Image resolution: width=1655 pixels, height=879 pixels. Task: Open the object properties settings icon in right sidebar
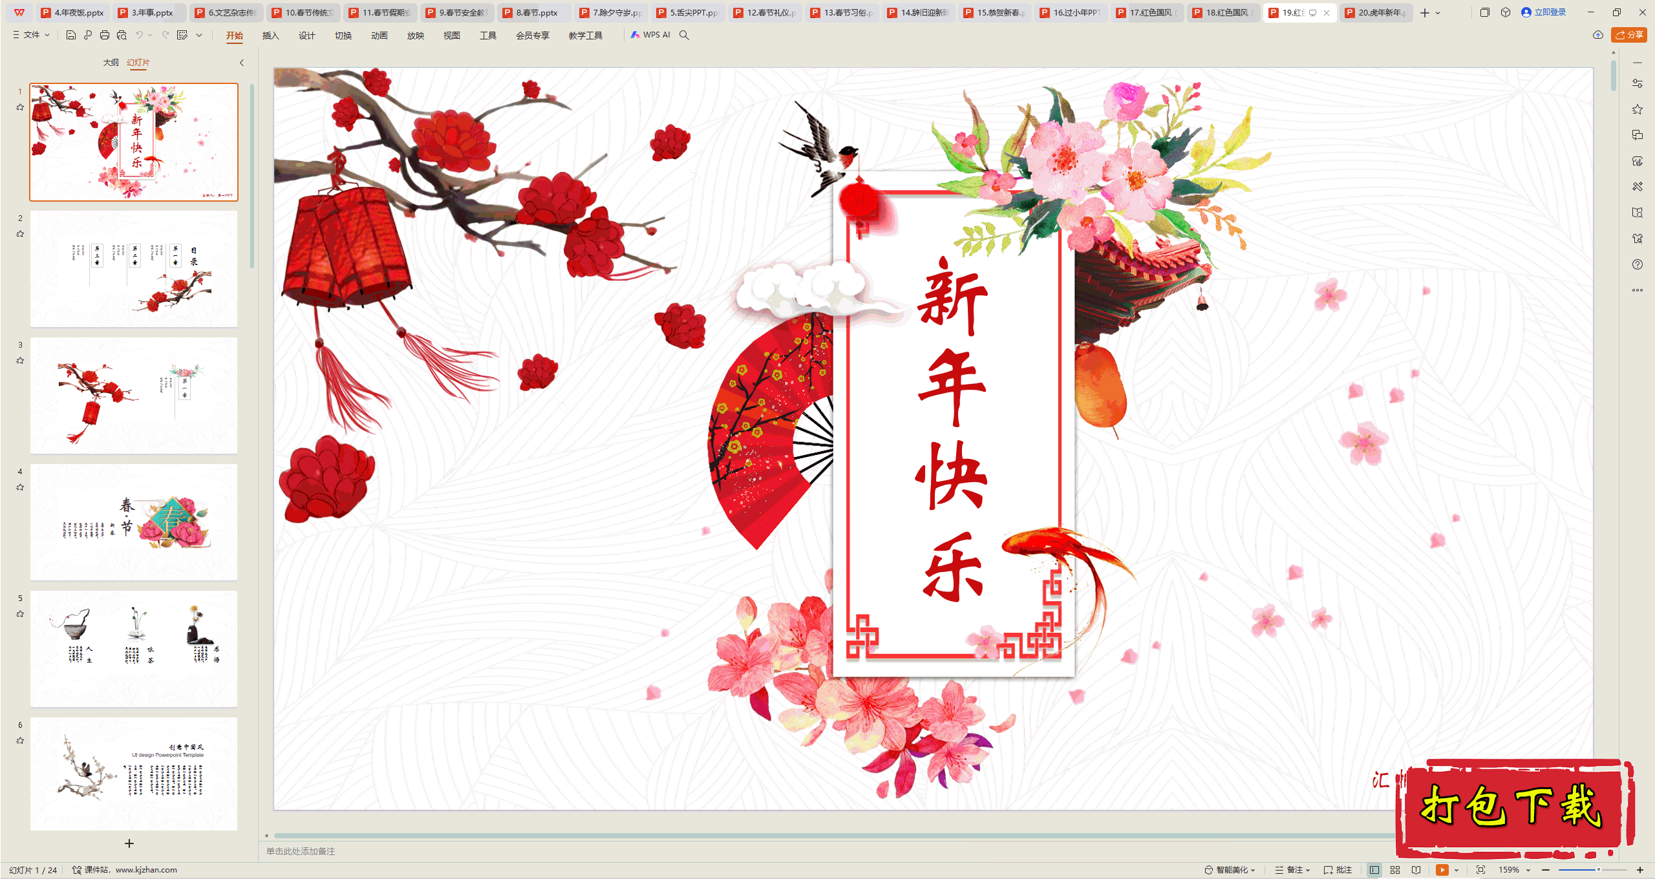[x=1638, y=83]
